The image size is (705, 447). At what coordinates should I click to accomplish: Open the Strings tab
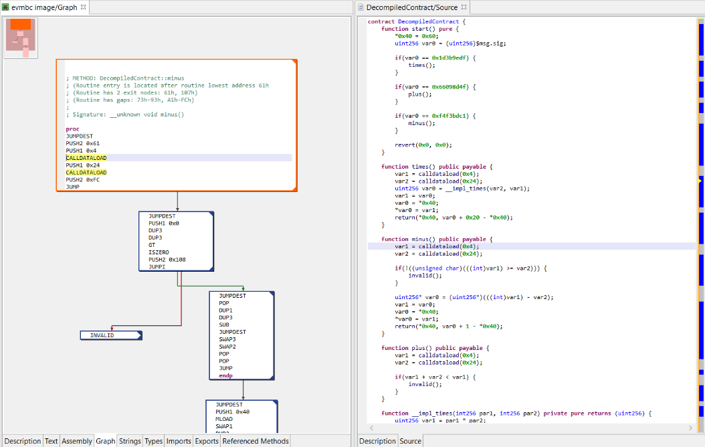tap(130, 441)
